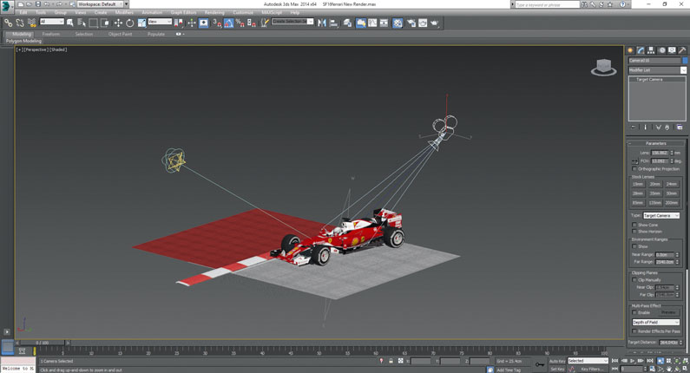Click the Render Production teapot icon
The image size is (690, 373).
coord(435,23)
